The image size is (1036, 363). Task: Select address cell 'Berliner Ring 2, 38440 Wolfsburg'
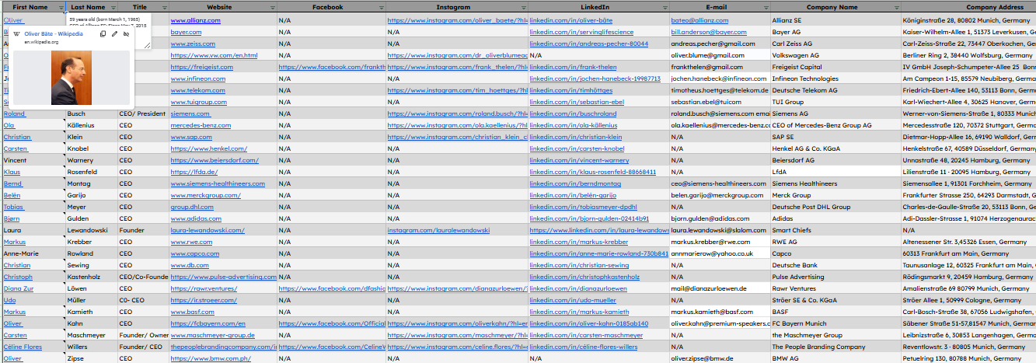click(x=968, y=55)
